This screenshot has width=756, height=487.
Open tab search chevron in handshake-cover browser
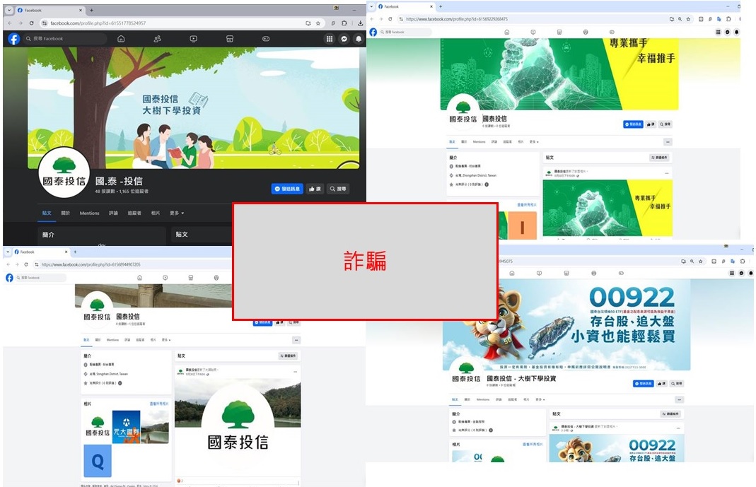(x=372, y=6)
